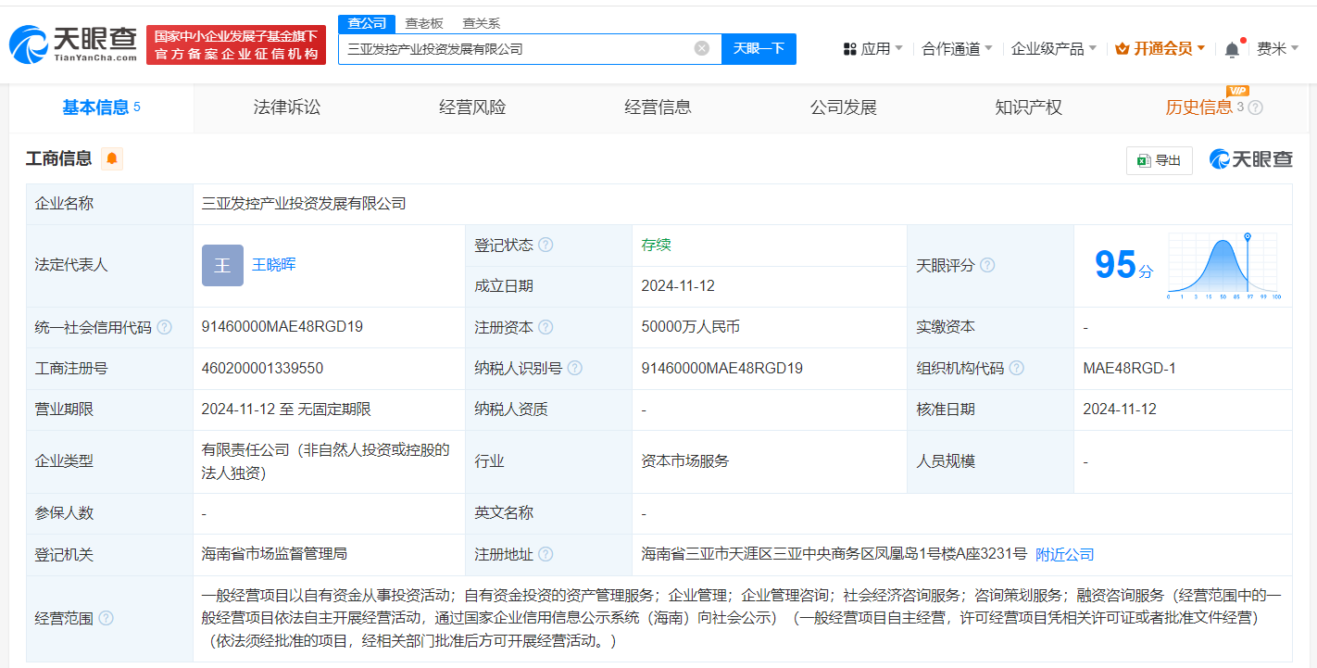This screenshot has height=668, width=1317.
Task: Click the company name search input field
Action: 514,48
